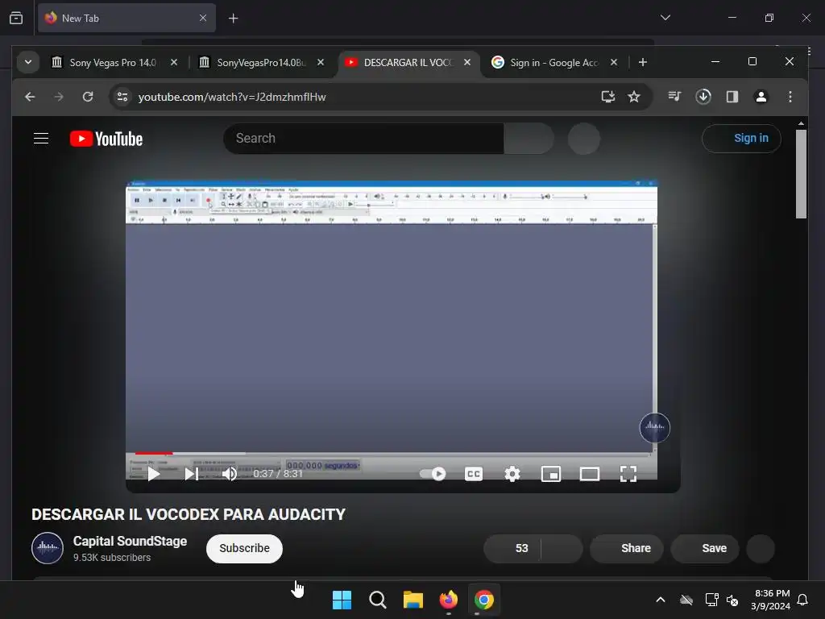Save video to a playlist
The width and height of the screenshot is (825, 619).
click(705, 548)
